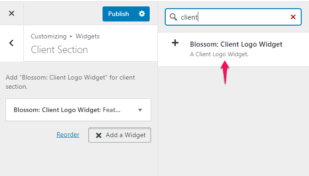Open the Reorder link

[68, 135]
